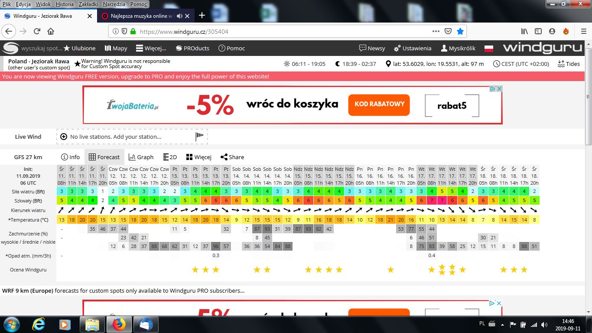Viewport: 592px width, 333px height.
Task: Click the Firefox home icon
Action: click(x=51, y=31)
